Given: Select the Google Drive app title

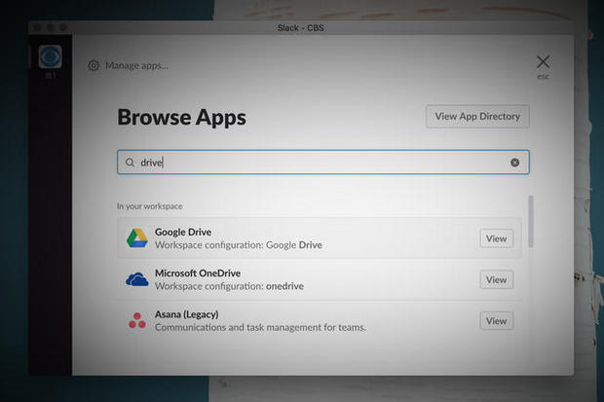Looking at the screenshot, I should (x=183, y=232).
